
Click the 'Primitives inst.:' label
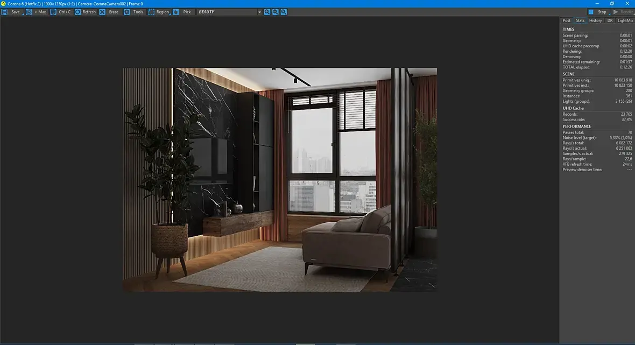pos(576,86)
